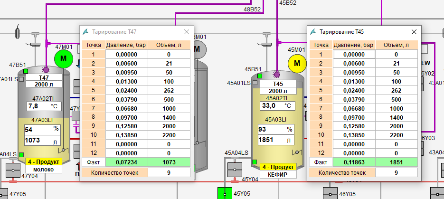
Task: Click the 47A04LS green level switch indicator
Action: 21,154
